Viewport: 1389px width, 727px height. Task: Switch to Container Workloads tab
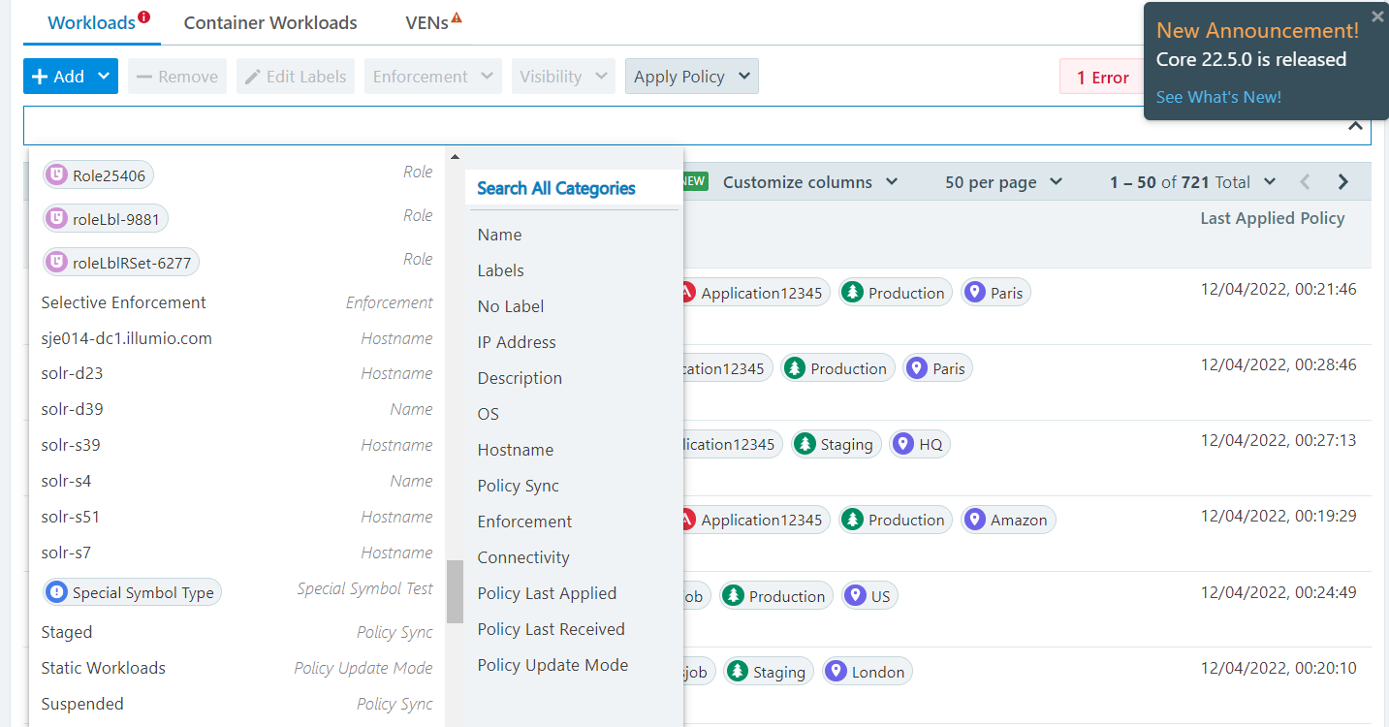click(270, 22)
